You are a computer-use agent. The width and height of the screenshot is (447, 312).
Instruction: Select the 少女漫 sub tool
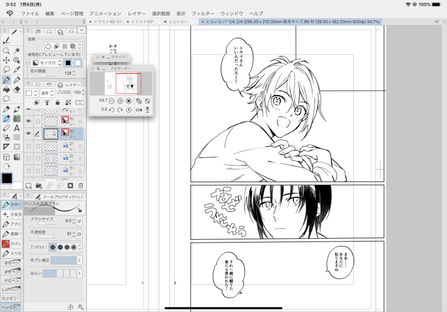[x=12, y=215]
